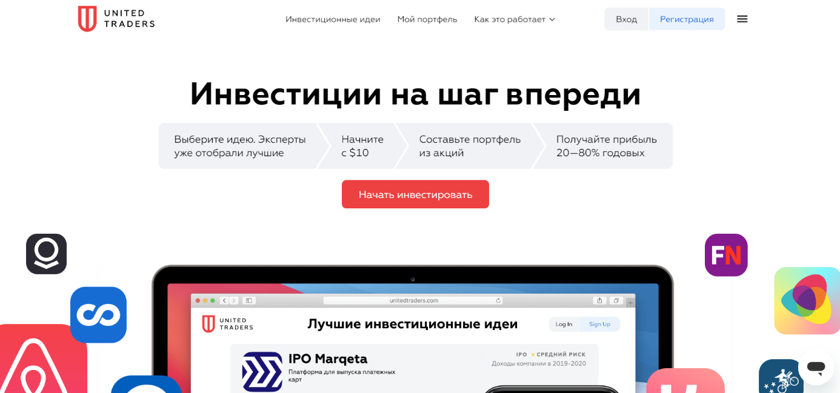Open the chat widget bubble
This screenshot has height=393, width=840.
tap(816, 368)
